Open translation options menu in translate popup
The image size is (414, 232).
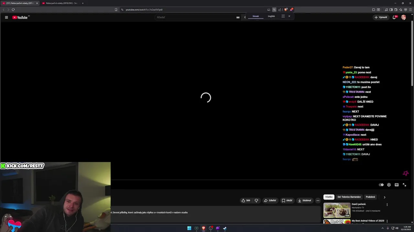[283, 16]
